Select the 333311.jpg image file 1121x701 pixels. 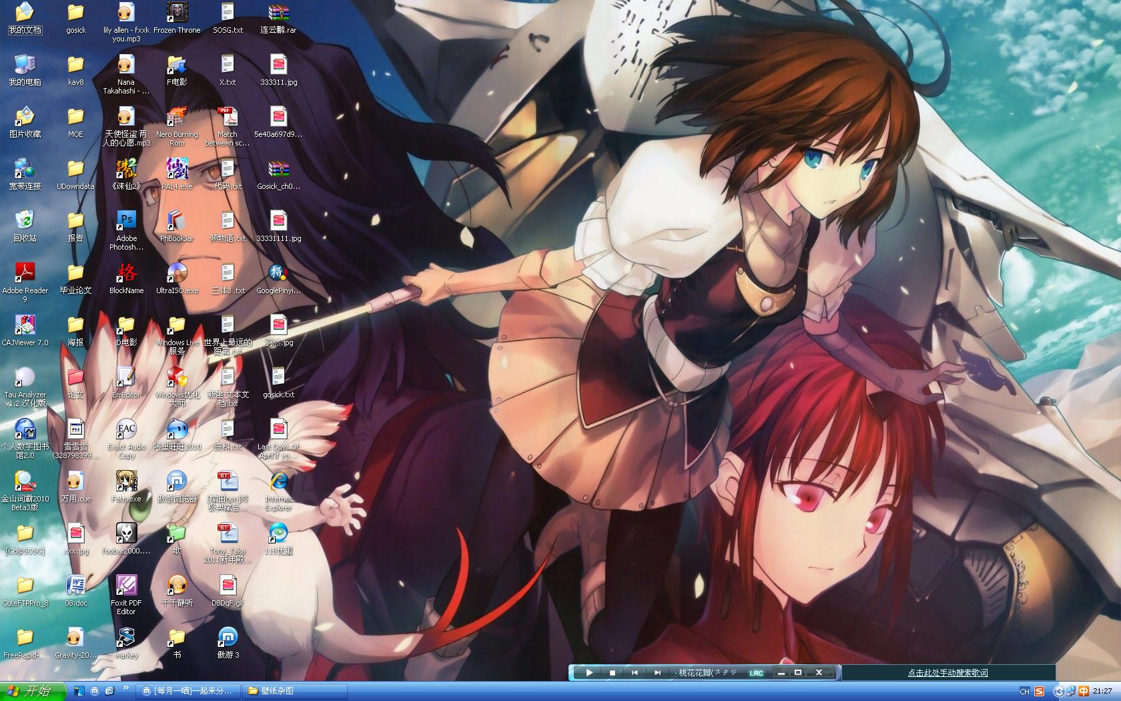(x=278, y=69)
